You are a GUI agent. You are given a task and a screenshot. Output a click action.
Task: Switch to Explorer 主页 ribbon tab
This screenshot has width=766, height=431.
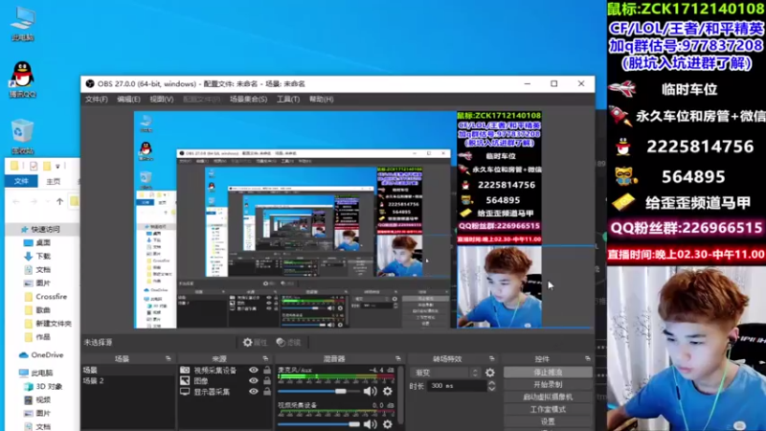tap(53, 181)
